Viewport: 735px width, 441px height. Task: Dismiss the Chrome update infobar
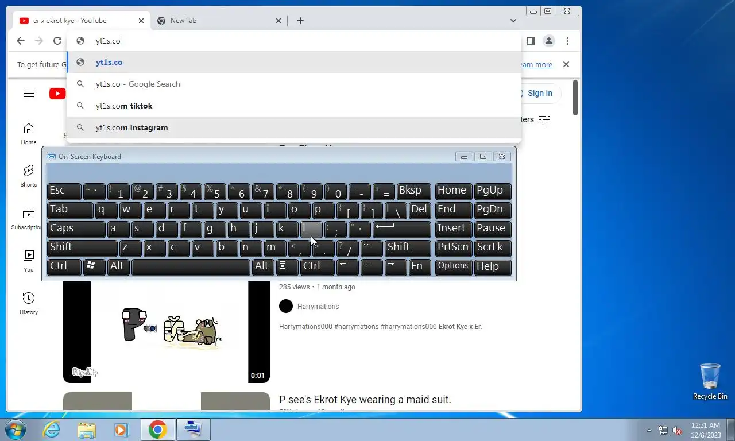(566, 64)
